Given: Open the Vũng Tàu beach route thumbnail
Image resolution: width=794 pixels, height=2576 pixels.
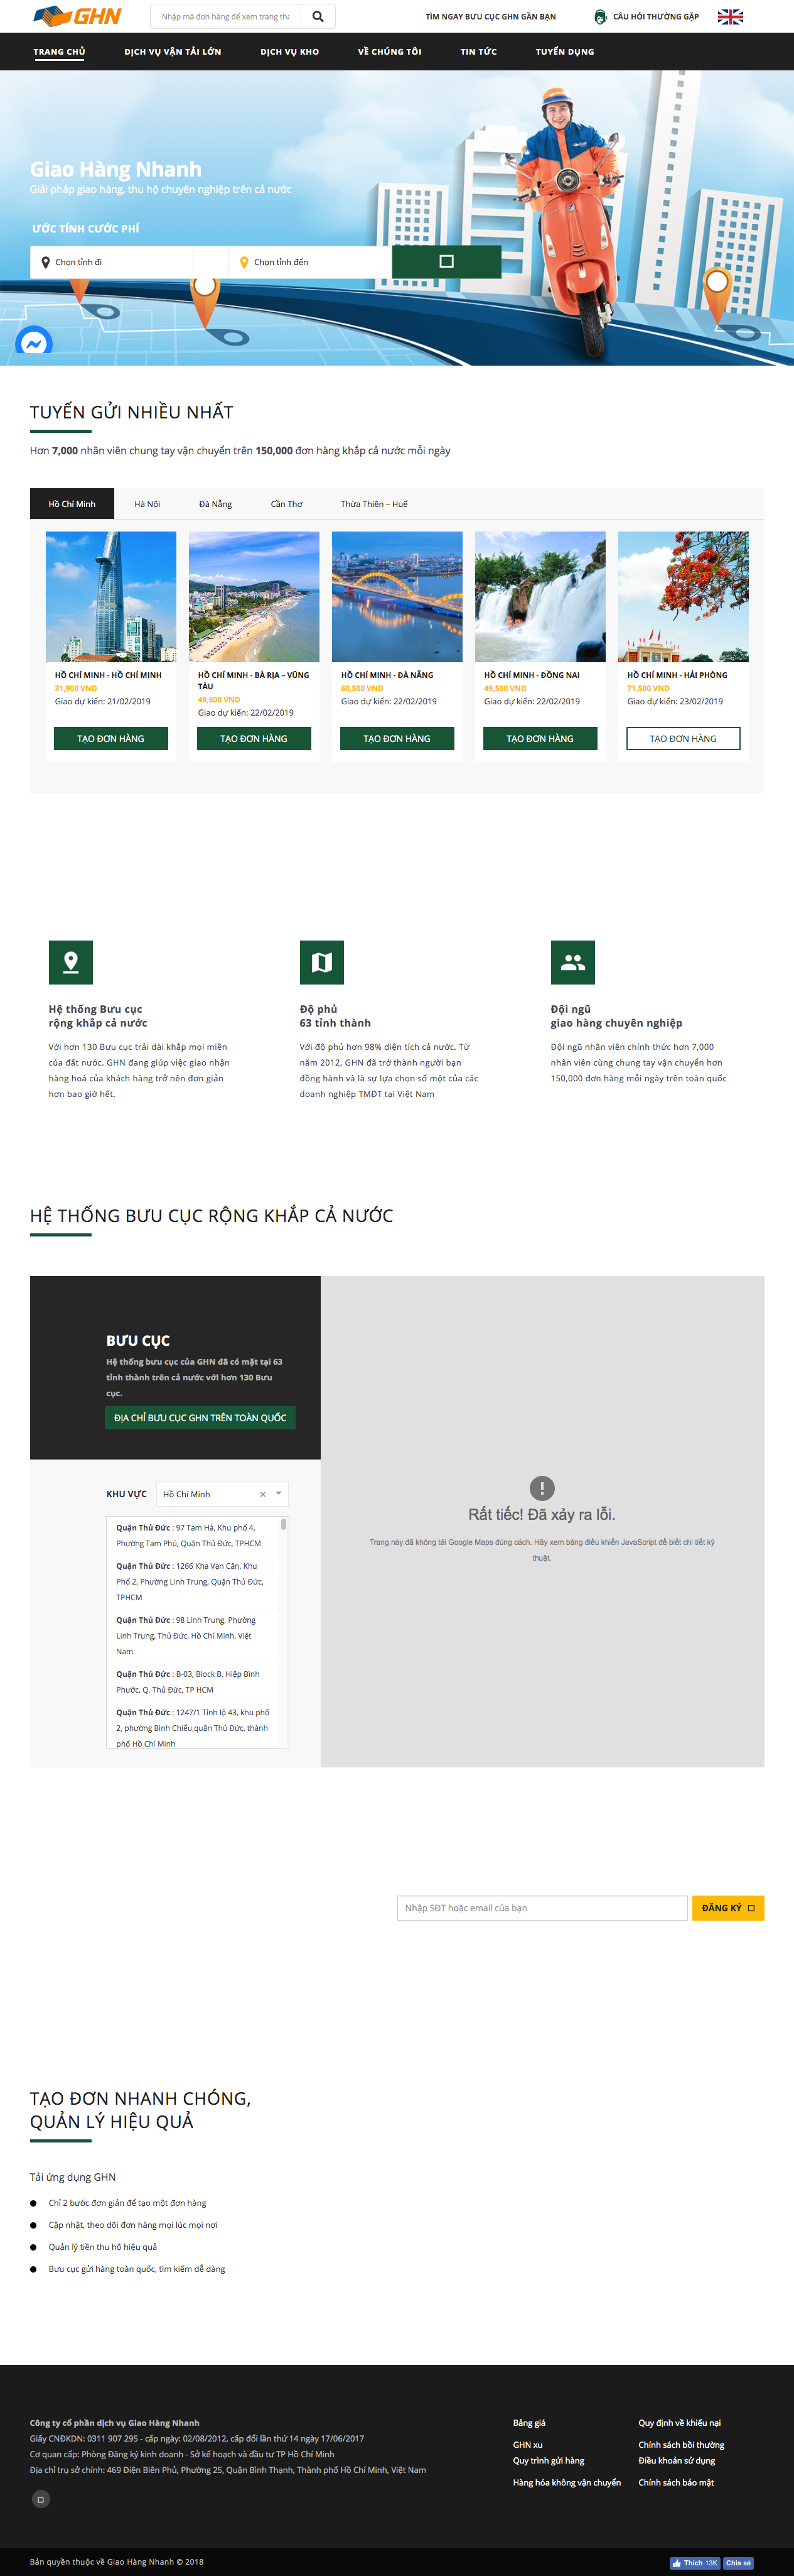Looking at the screenshot, I should 254,596.
